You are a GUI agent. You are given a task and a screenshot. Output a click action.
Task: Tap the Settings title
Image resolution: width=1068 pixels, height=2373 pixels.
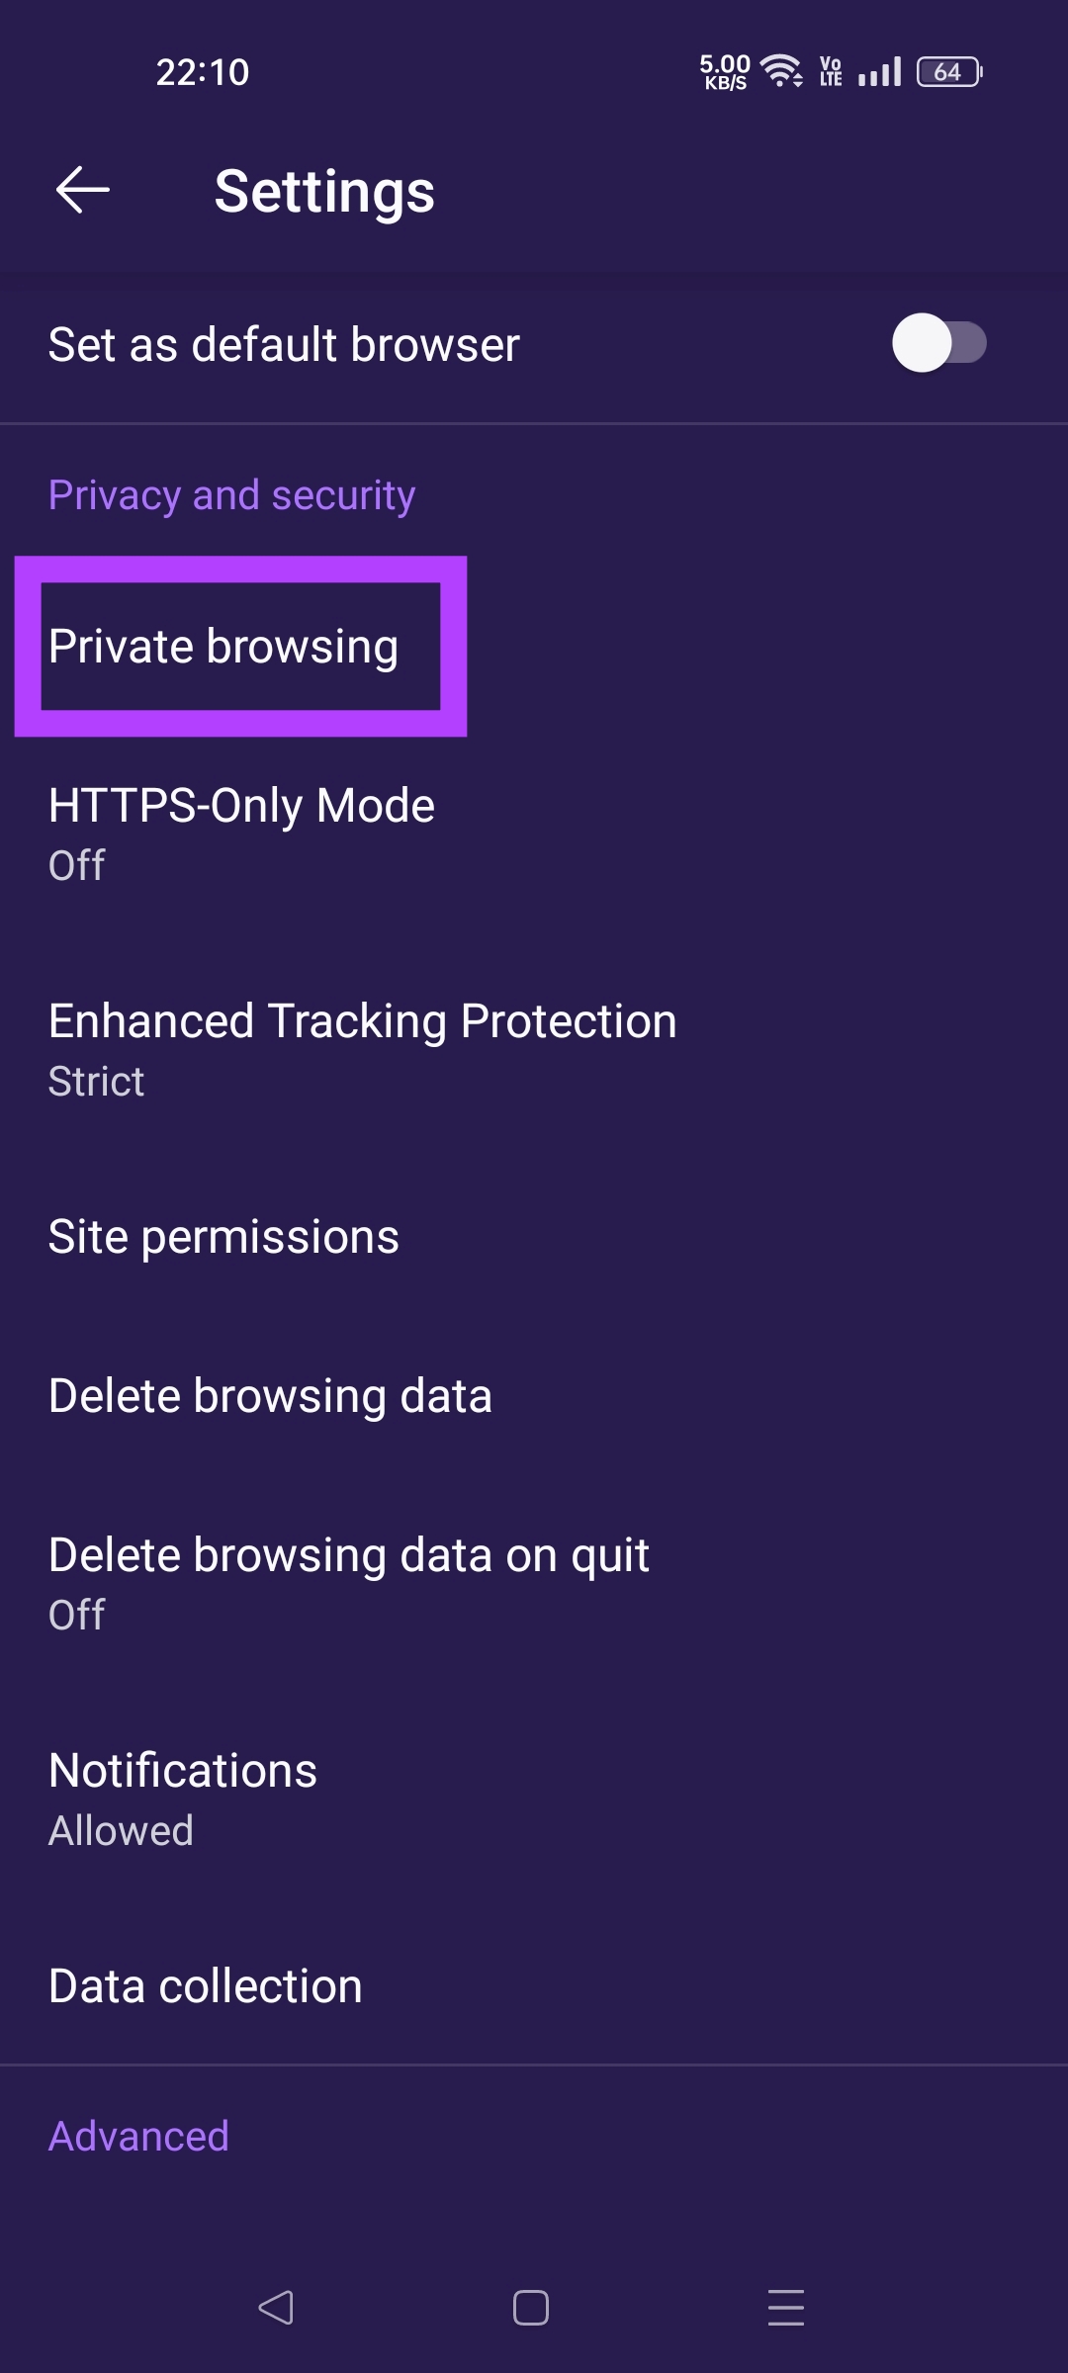pyautogui.click(x=323, y=192)
